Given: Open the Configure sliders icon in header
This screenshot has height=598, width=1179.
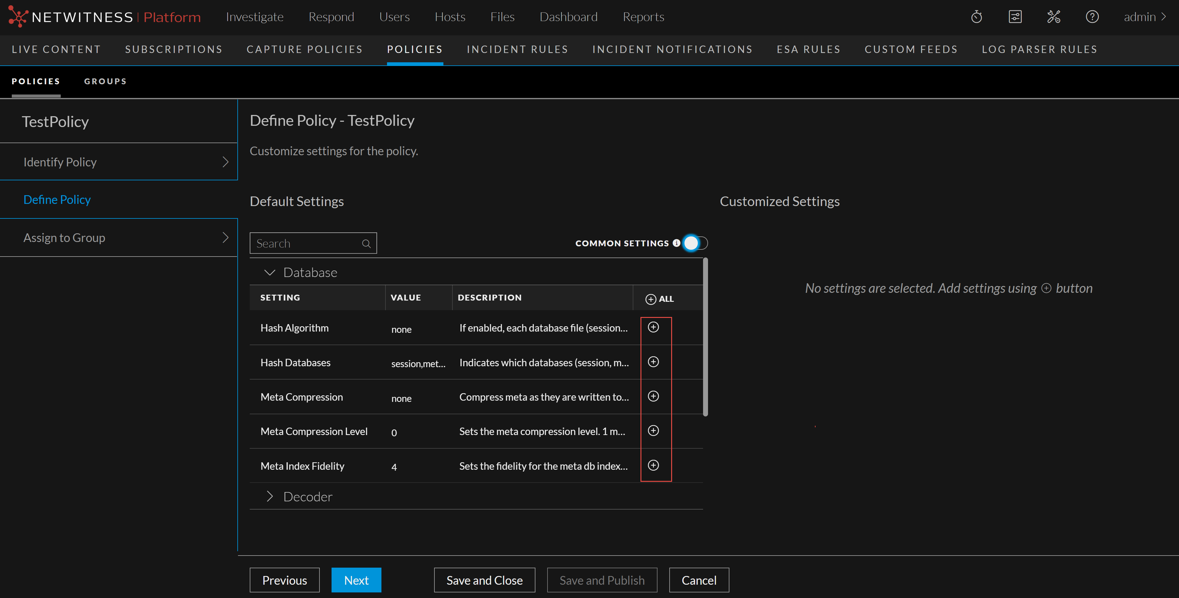Looking at the screenshot, I should [1015, 17].
